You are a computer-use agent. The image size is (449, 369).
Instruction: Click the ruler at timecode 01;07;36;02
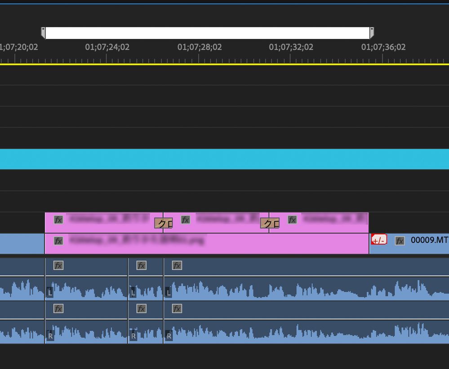click(x=383, y=47)
